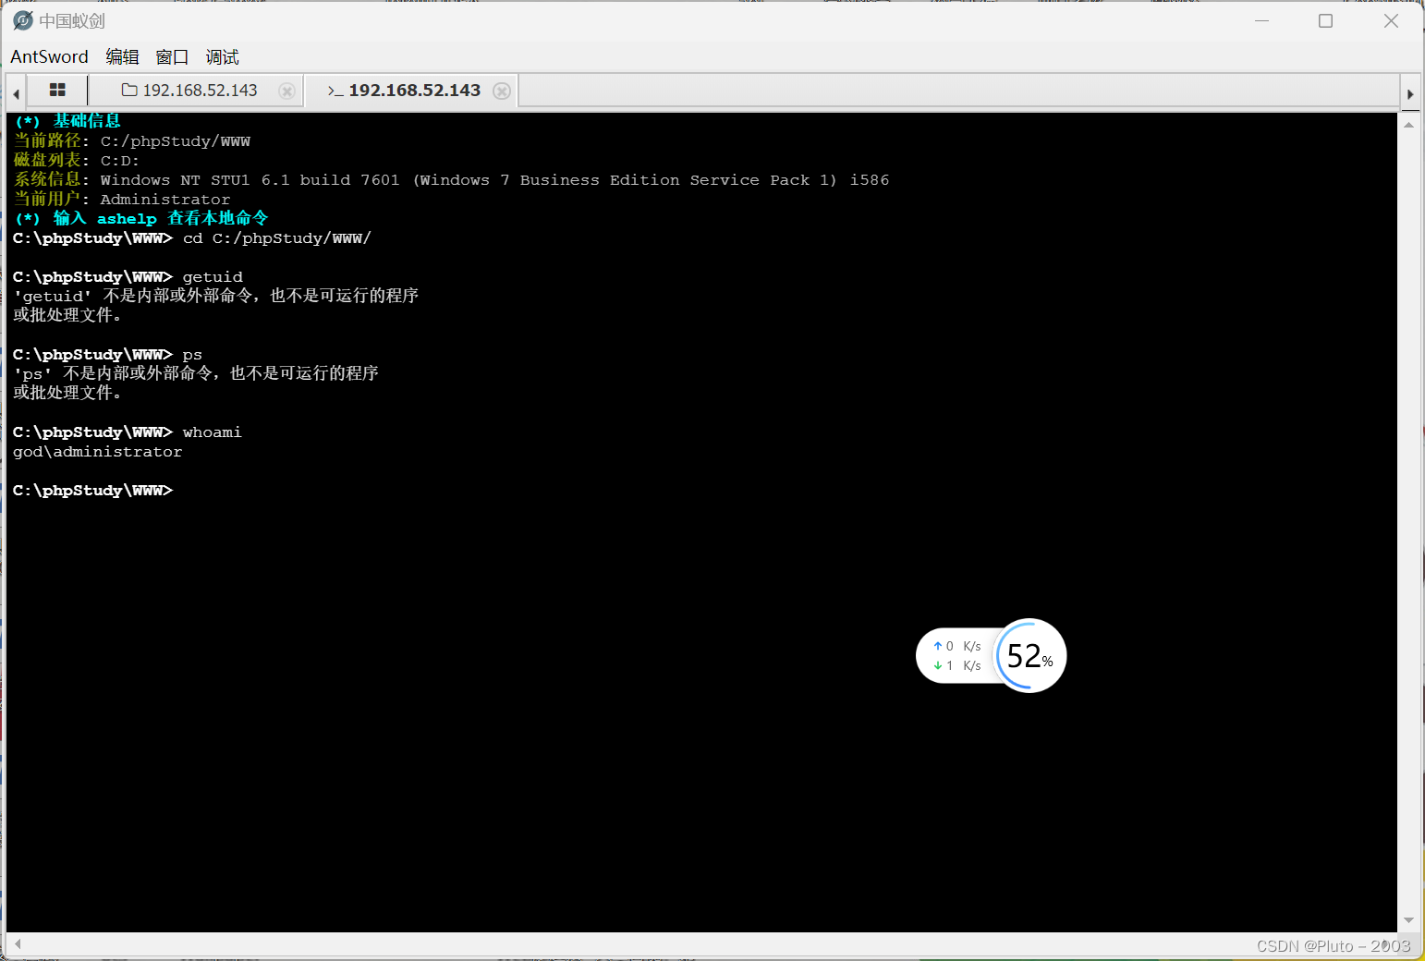1425x961 pixels.
Task: Open the 窗口 menu
Action: (x=172, y=56)
